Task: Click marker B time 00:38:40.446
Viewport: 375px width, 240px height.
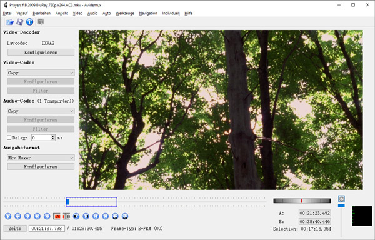Action: (x=315, y=222)
